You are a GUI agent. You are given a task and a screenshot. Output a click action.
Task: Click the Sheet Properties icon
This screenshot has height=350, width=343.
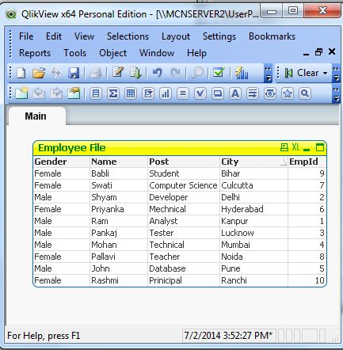(x=74, y=93)
